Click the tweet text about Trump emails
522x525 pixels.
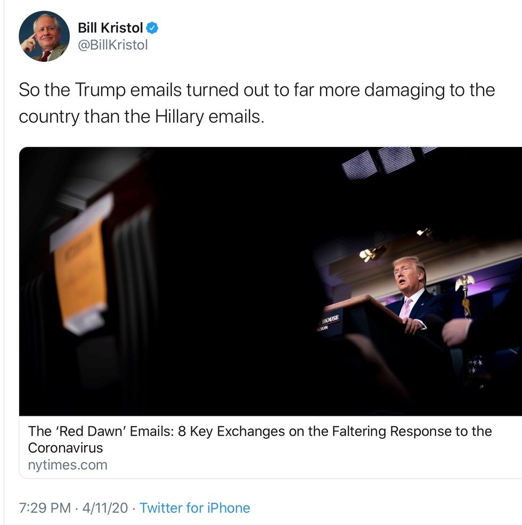pyautogui.click(x=256, y=103)
